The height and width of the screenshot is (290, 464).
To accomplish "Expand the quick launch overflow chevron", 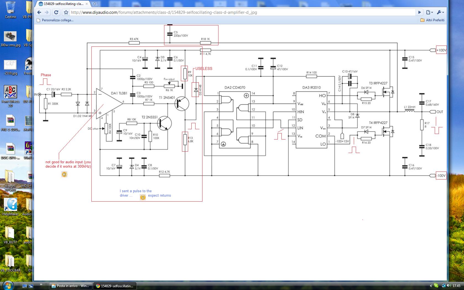I will click(x=41, y=284).
